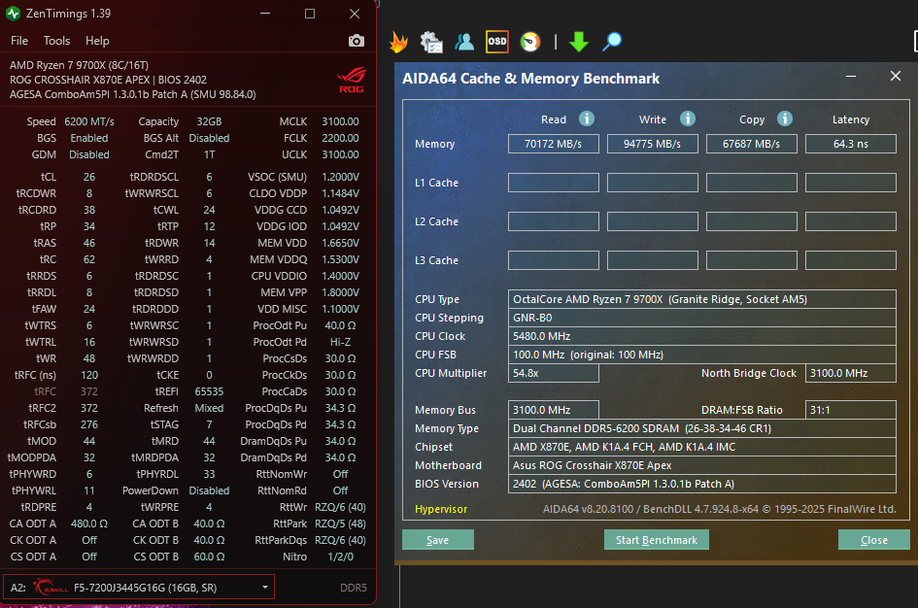Click the BIOS Version 2402 field

pyautogui.click(x=702, y=484)
